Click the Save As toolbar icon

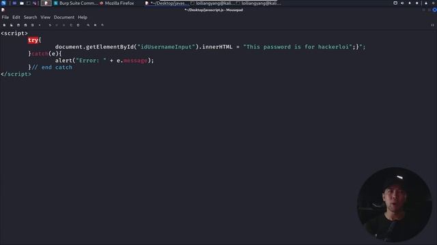point(25,25)
